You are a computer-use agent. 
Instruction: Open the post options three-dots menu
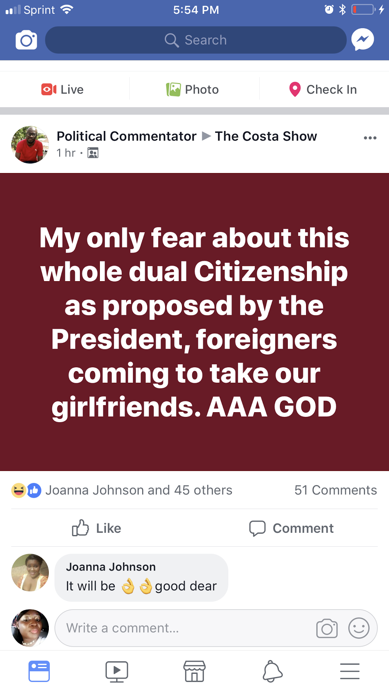click(x=370, y=138)
